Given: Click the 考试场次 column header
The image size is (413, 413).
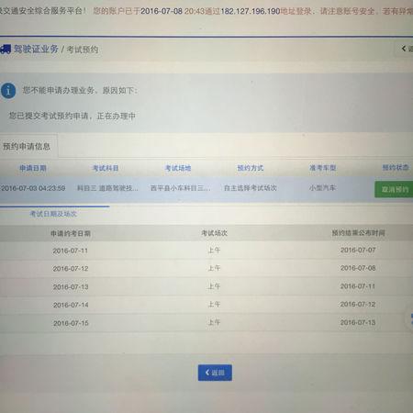Looking at the screenshot, I should pos(215,233).
